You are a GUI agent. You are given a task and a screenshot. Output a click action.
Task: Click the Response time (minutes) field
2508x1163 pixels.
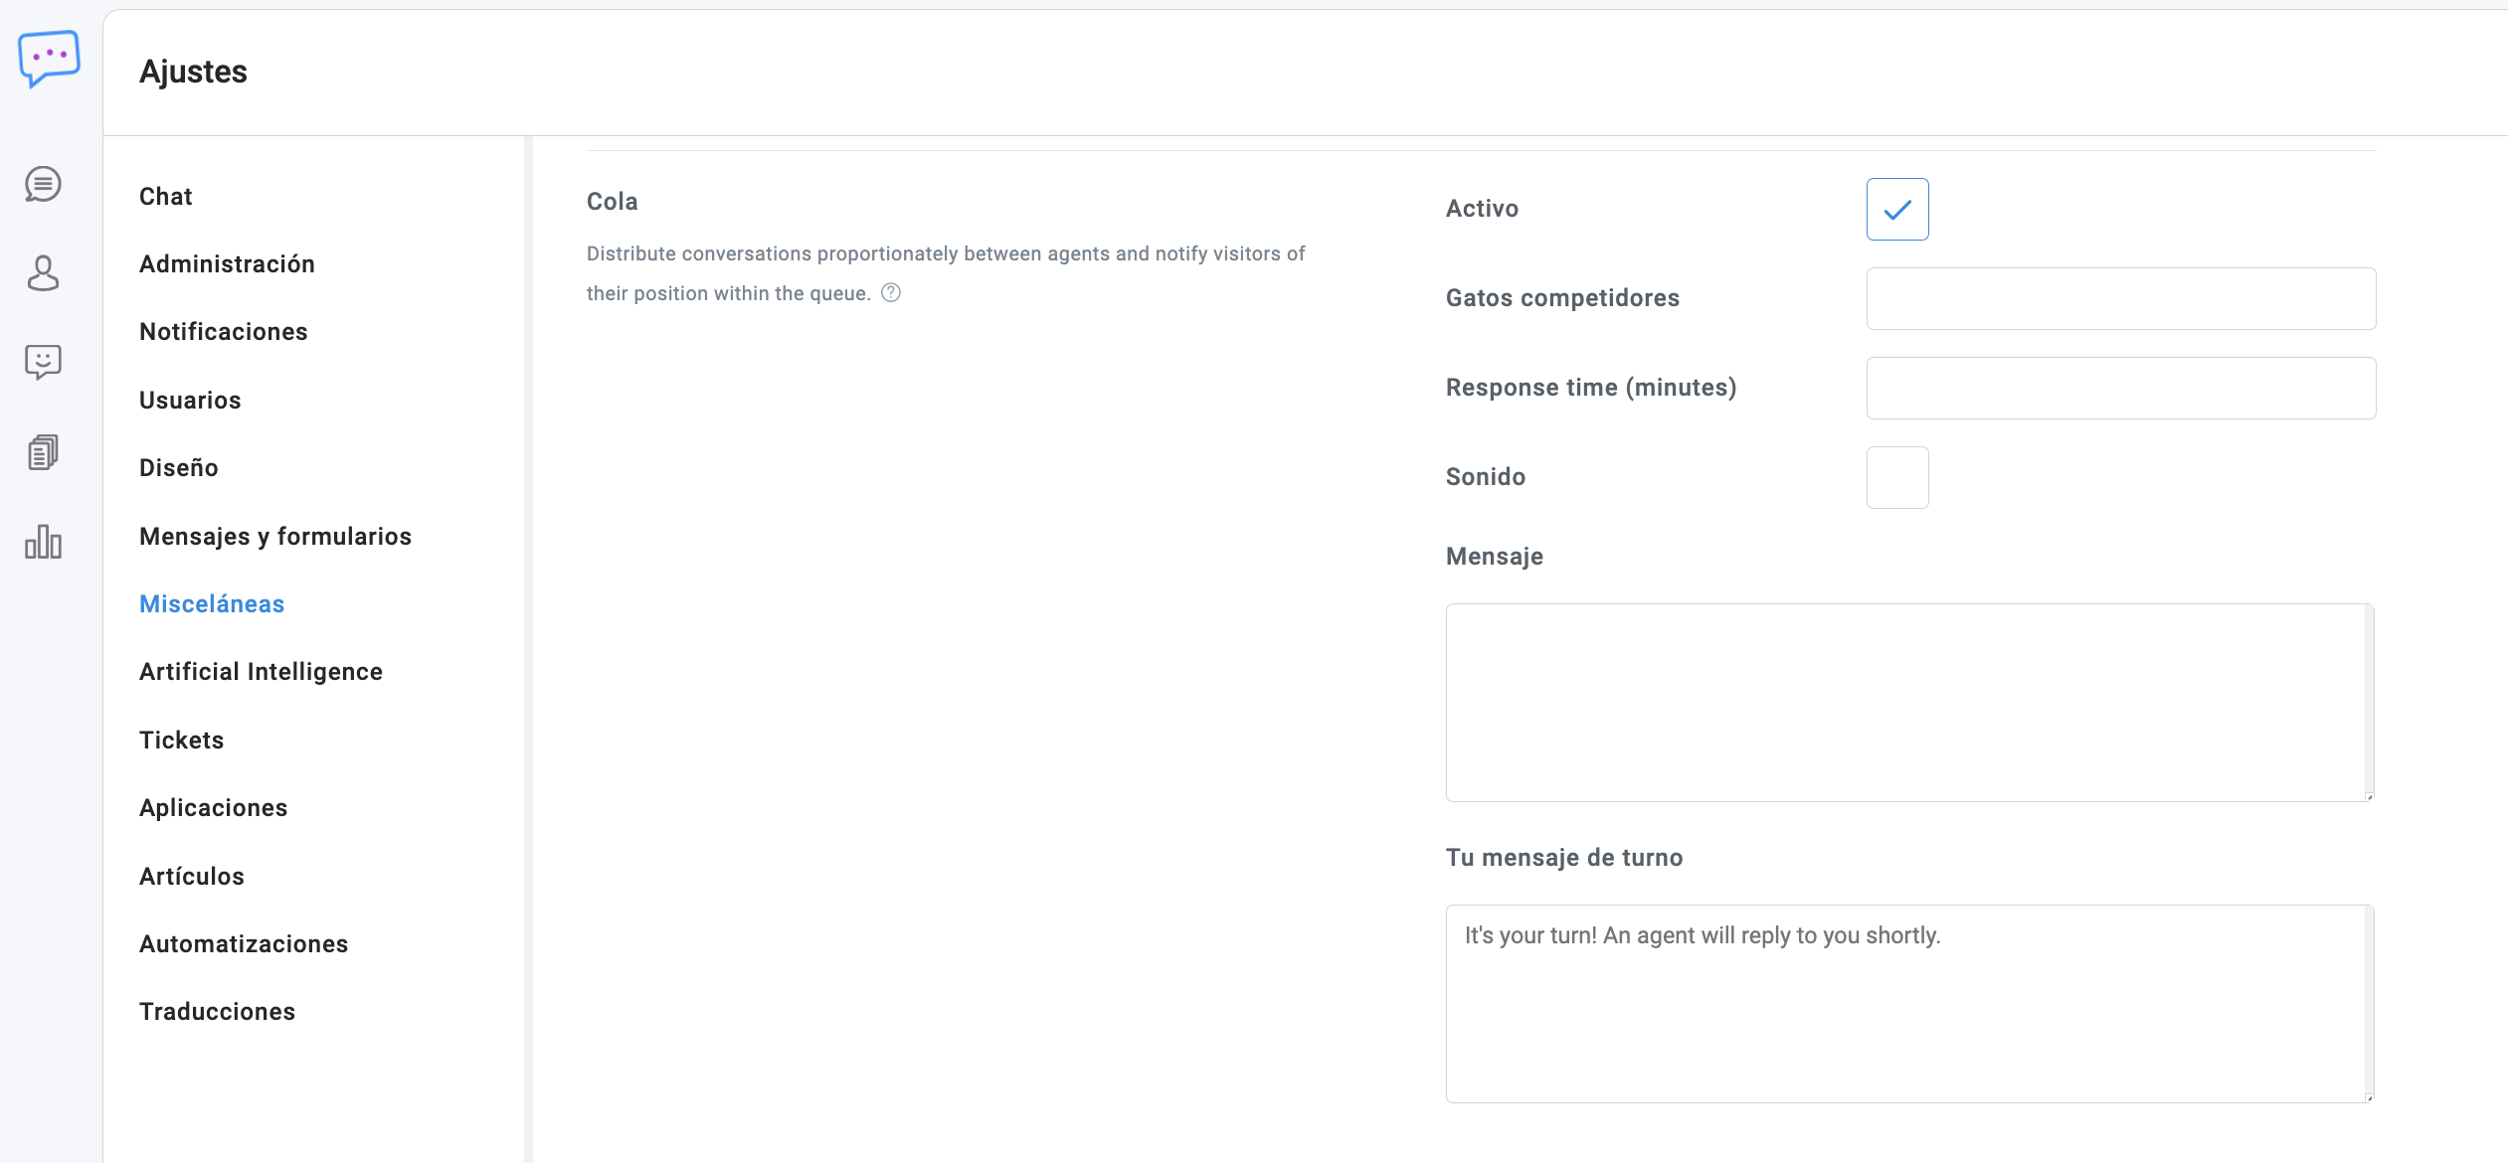point(2120,389)
